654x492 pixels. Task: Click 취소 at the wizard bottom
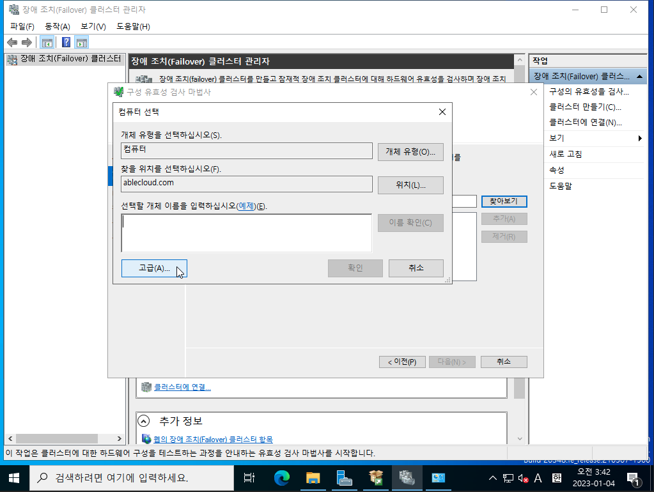[x=504, y=362]
